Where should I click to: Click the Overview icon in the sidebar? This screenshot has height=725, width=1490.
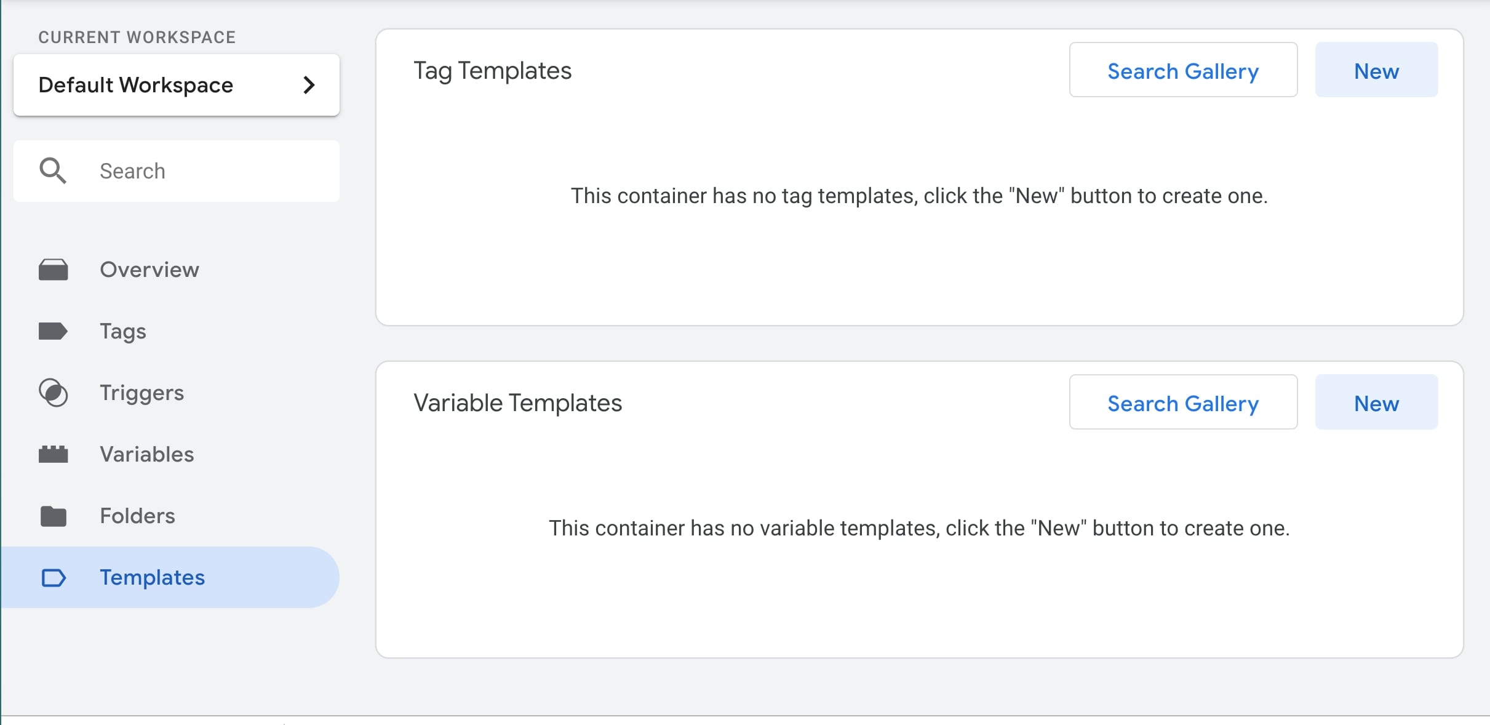click(54, 270)
